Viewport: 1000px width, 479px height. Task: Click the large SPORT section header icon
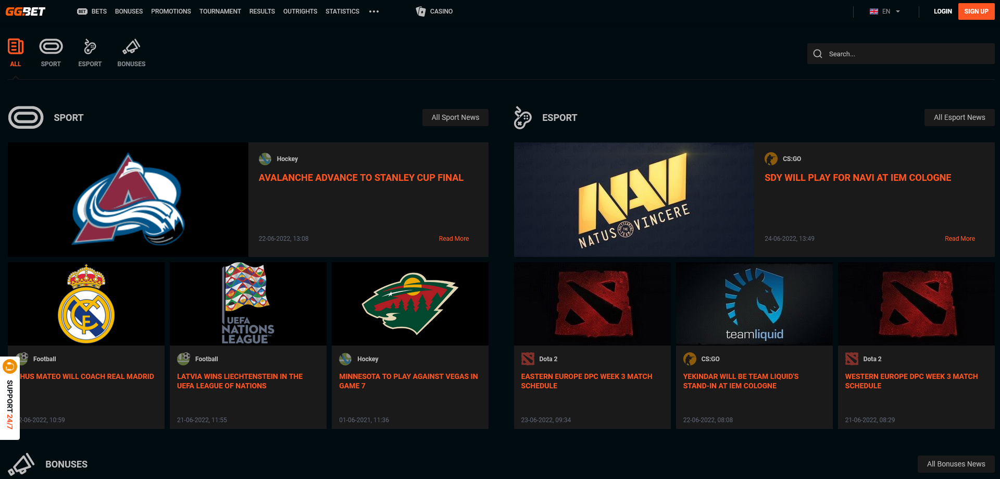pyautogui.click(x=26, y=117)
